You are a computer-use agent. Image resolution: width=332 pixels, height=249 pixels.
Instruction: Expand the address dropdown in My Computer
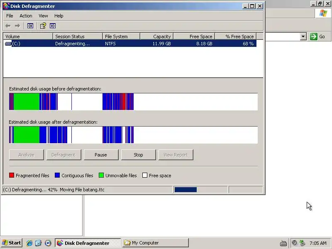(303, 37)
